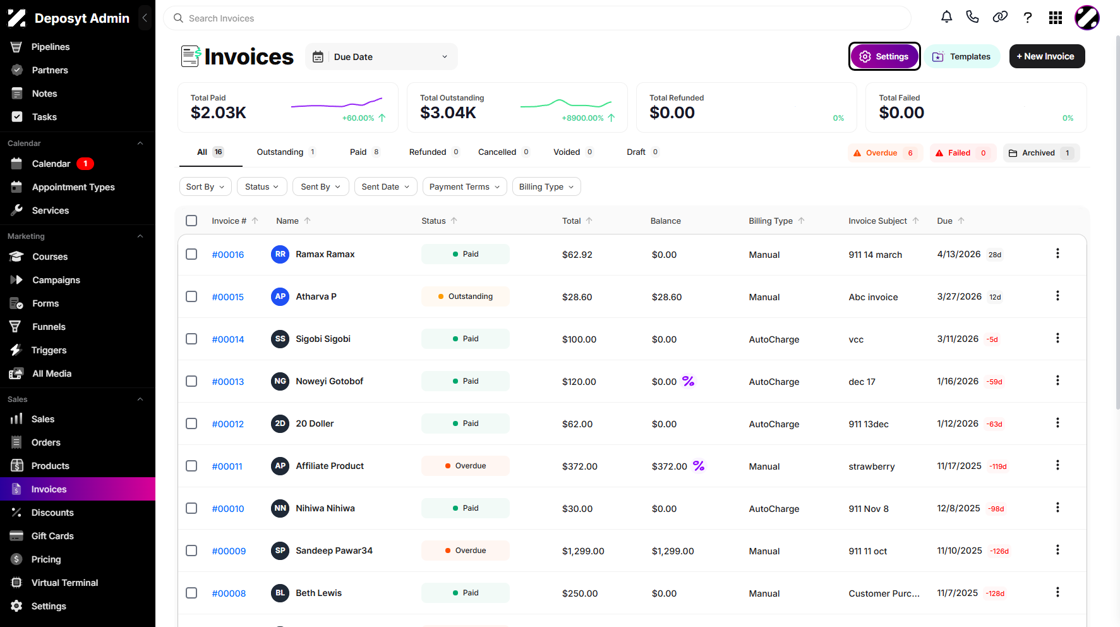Click the discount icon on invoice #00013 balance
The height and width of the screenshot is (627, 1120).
[x=689, y=381]
